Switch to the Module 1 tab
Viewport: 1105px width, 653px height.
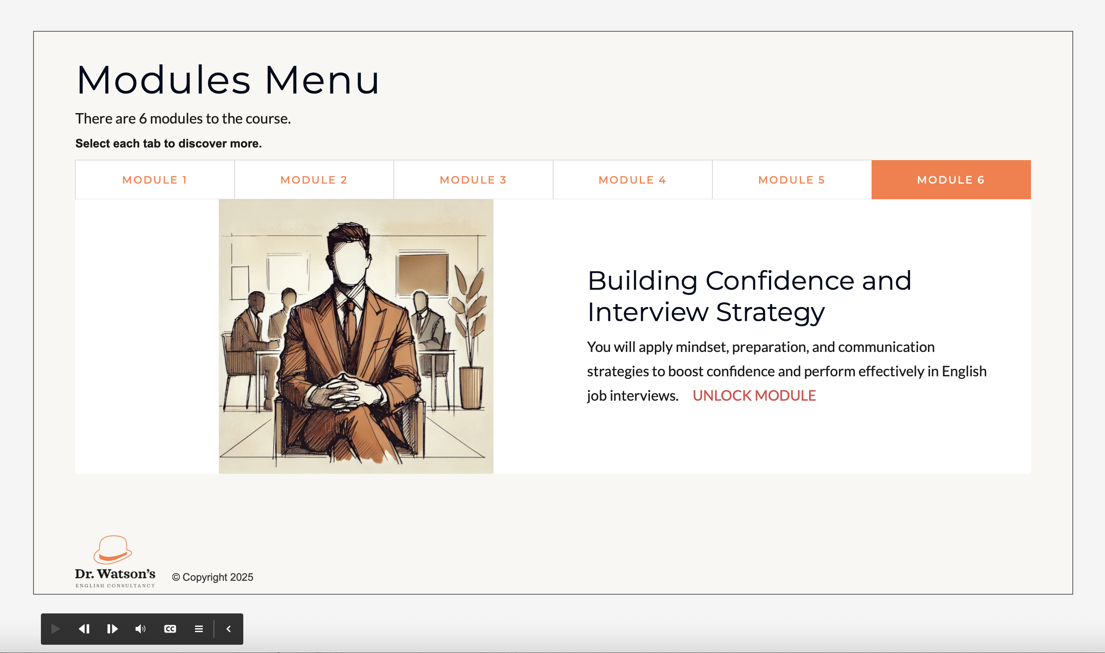(x=155, y=180)
